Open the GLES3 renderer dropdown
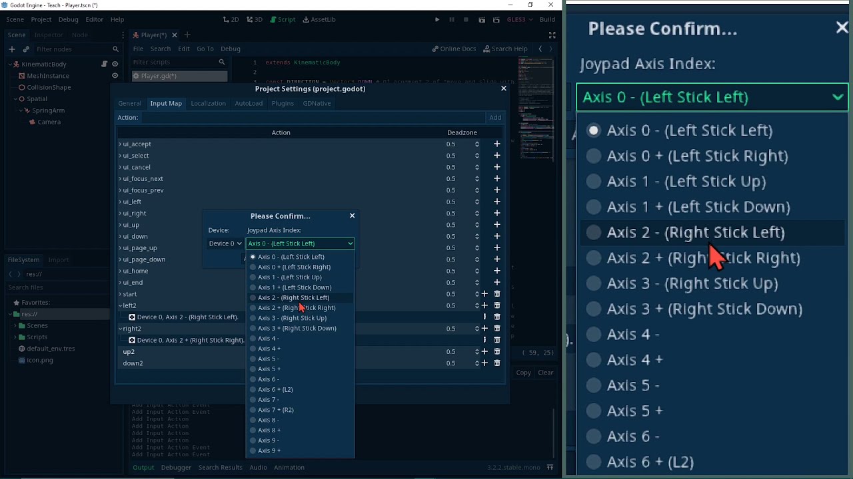Viewport: 853px width, 479px height. click(x=520, y=19)
